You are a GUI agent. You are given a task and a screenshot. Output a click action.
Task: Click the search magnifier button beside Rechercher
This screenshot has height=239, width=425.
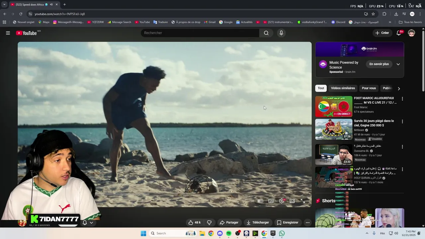266,33
